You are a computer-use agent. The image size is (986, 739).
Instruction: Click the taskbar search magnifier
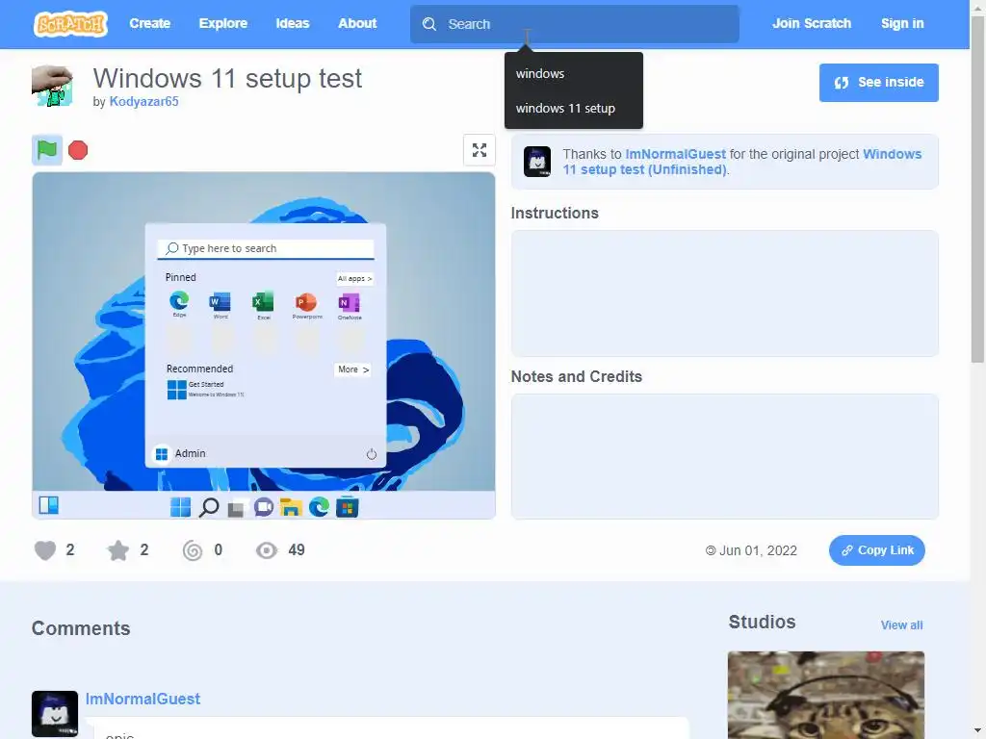tap(209, 507)
